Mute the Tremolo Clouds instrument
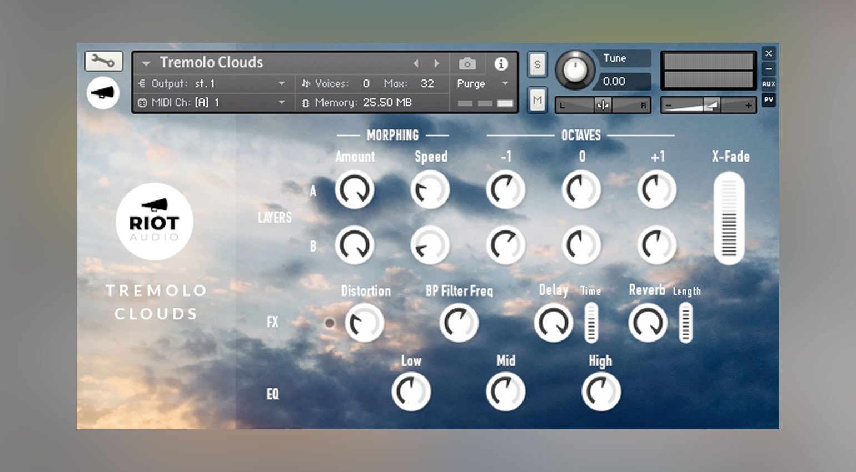This screenshot has width=856, height=472. [537, 100]
